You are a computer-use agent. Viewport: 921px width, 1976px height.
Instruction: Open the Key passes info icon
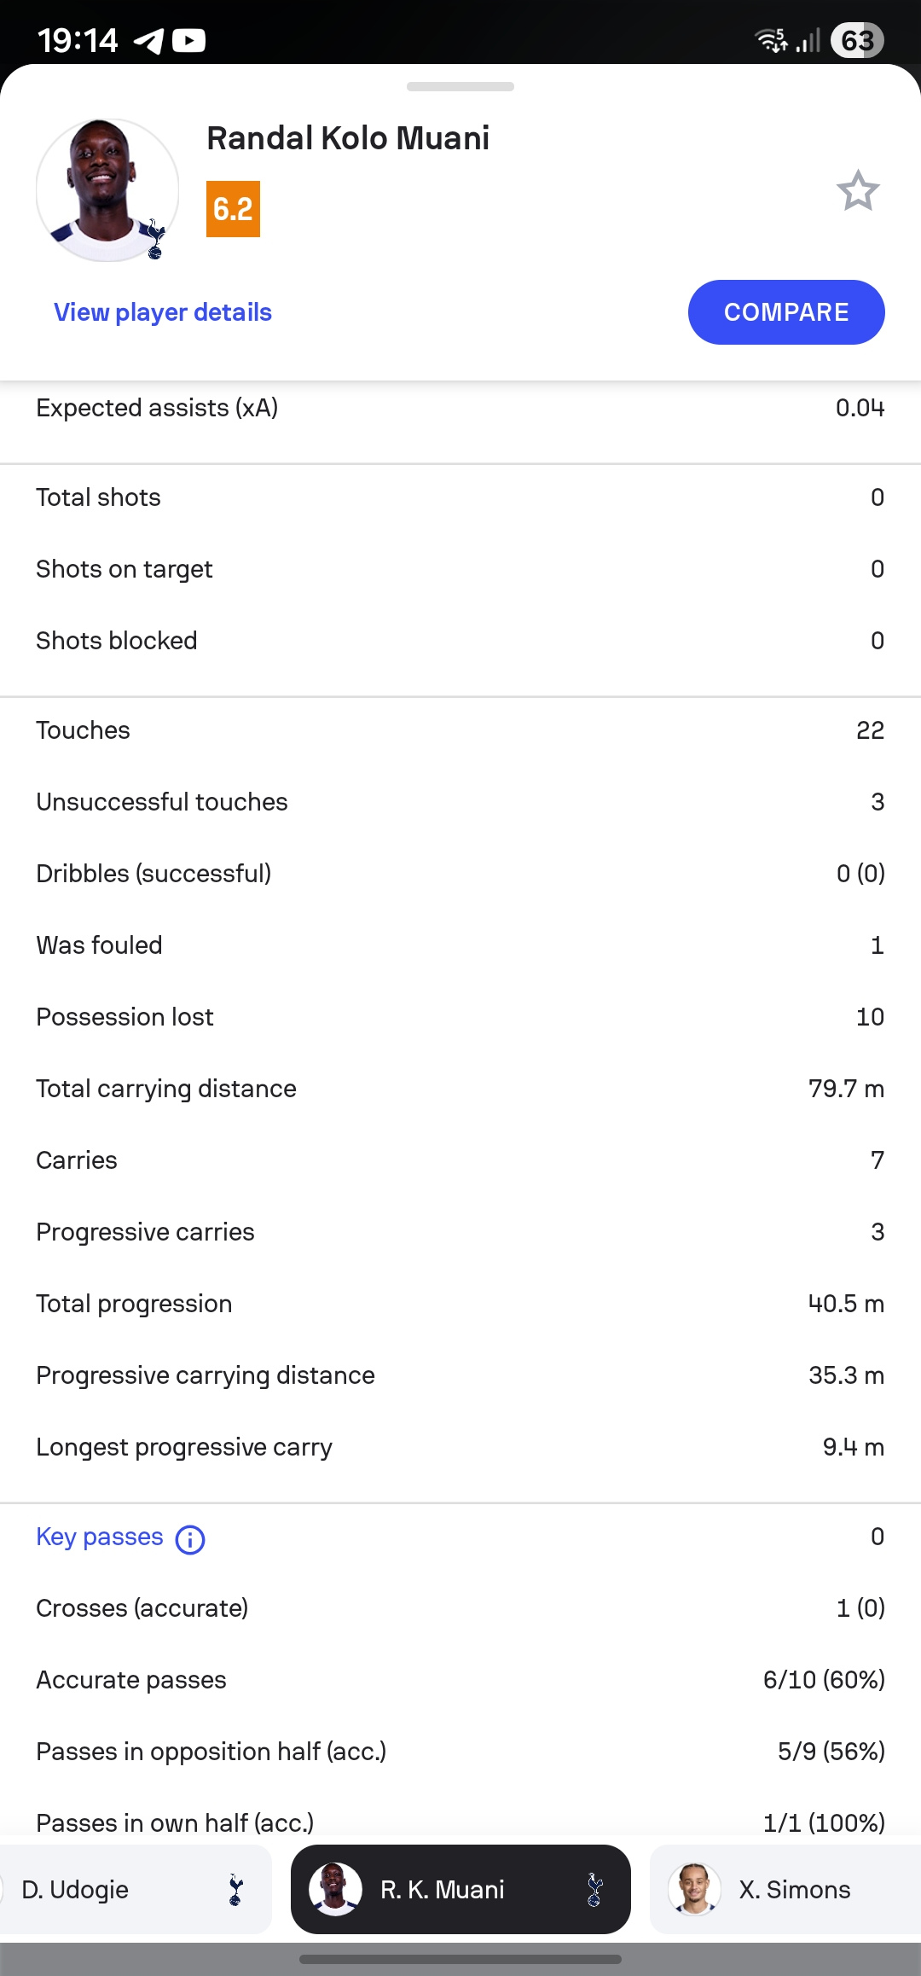pos(189,1540)
